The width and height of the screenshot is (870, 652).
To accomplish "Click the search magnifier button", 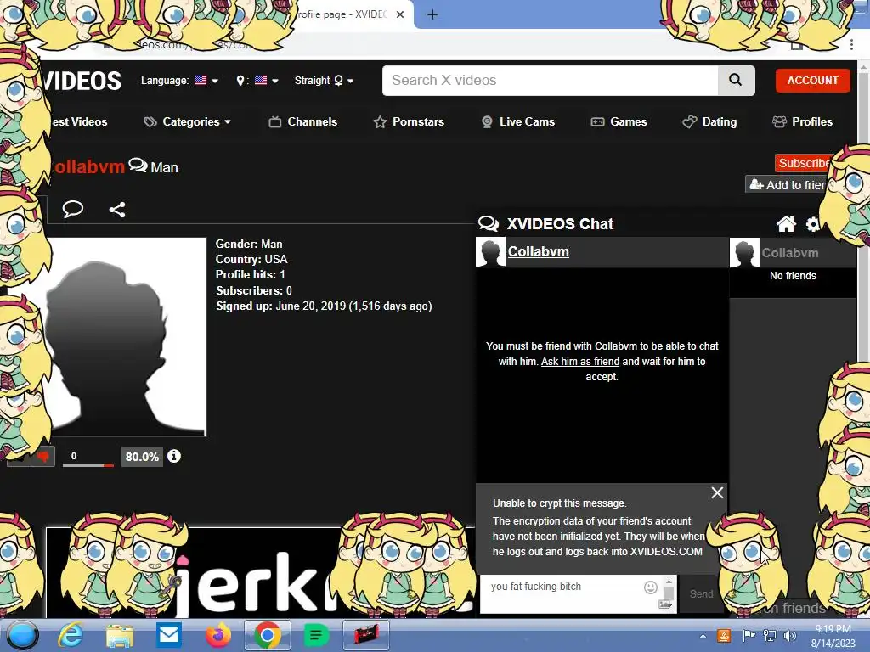I will click(x=736, y=81).
